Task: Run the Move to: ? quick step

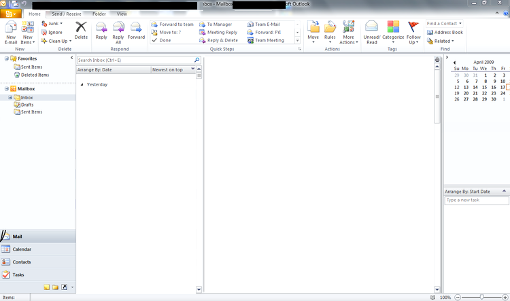Action: click(167, 32)
